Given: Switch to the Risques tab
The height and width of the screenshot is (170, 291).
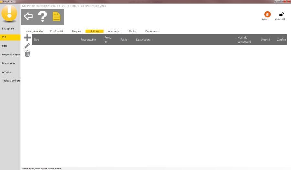Looking at the screenshot, I should point(76,31).
